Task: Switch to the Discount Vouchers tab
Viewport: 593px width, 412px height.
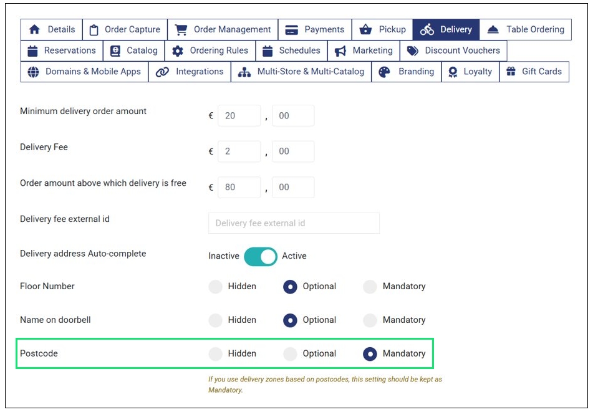Action: coord(453,50)
